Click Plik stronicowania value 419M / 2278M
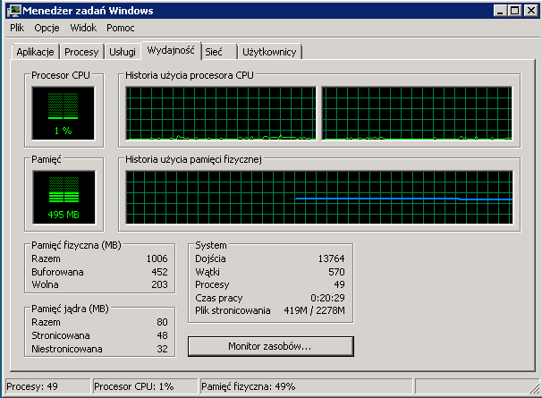This screenshot has height=398, width=542. point(314,310)
